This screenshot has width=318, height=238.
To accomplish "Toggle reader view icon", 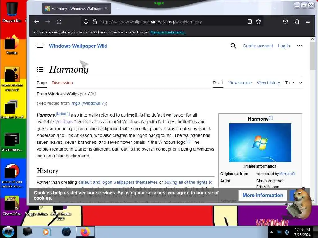I will pyautogui.click(x=250, y=21).
